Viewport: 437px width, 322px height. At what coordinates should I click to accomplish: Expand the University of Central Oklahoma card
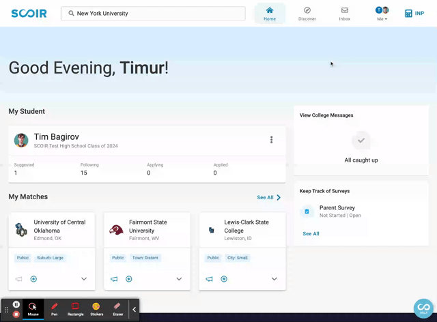click(x=84, y=279)
